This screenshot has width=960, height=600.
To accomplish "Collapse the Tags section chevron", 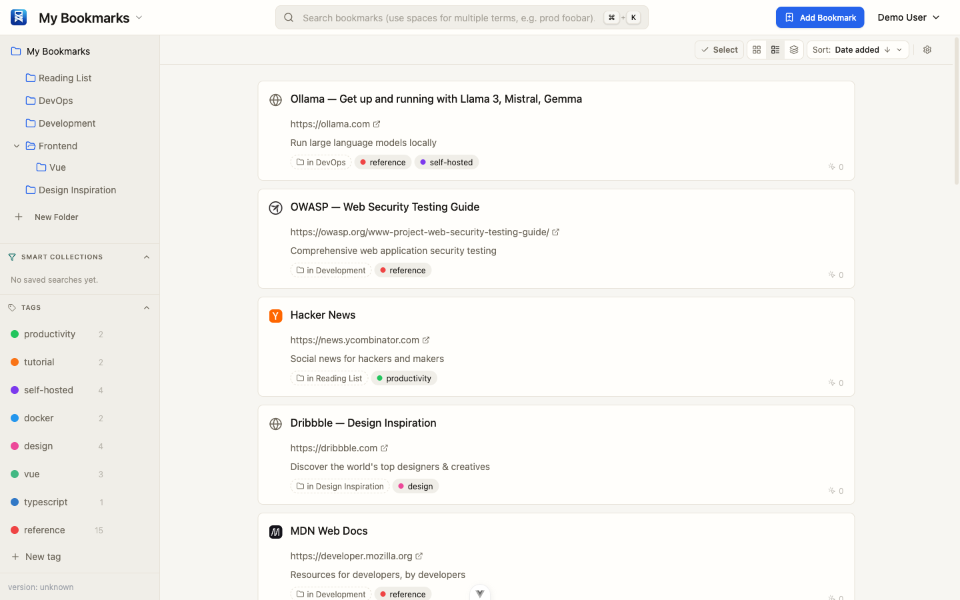I will click(147, 307).
